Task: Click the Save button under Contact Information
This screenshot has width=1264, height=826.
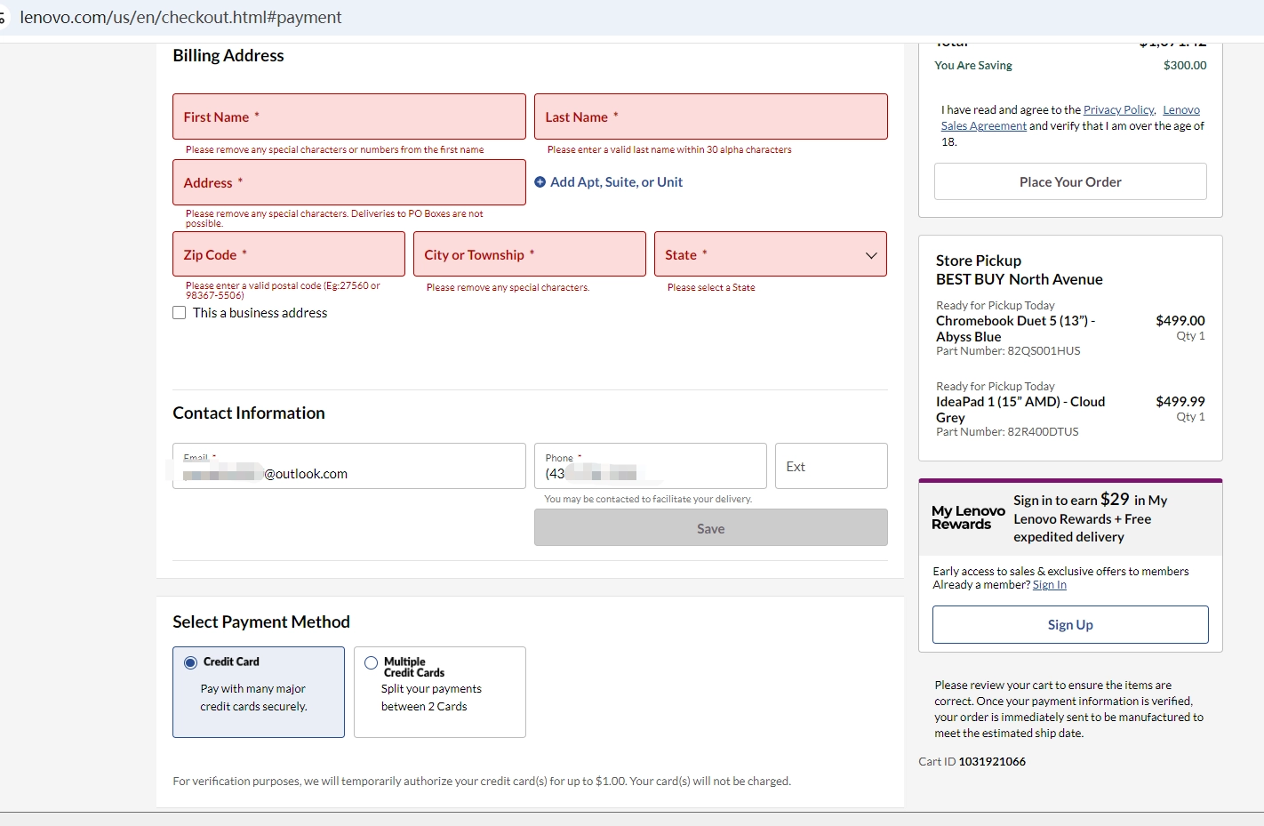Action: pos(711,527)
